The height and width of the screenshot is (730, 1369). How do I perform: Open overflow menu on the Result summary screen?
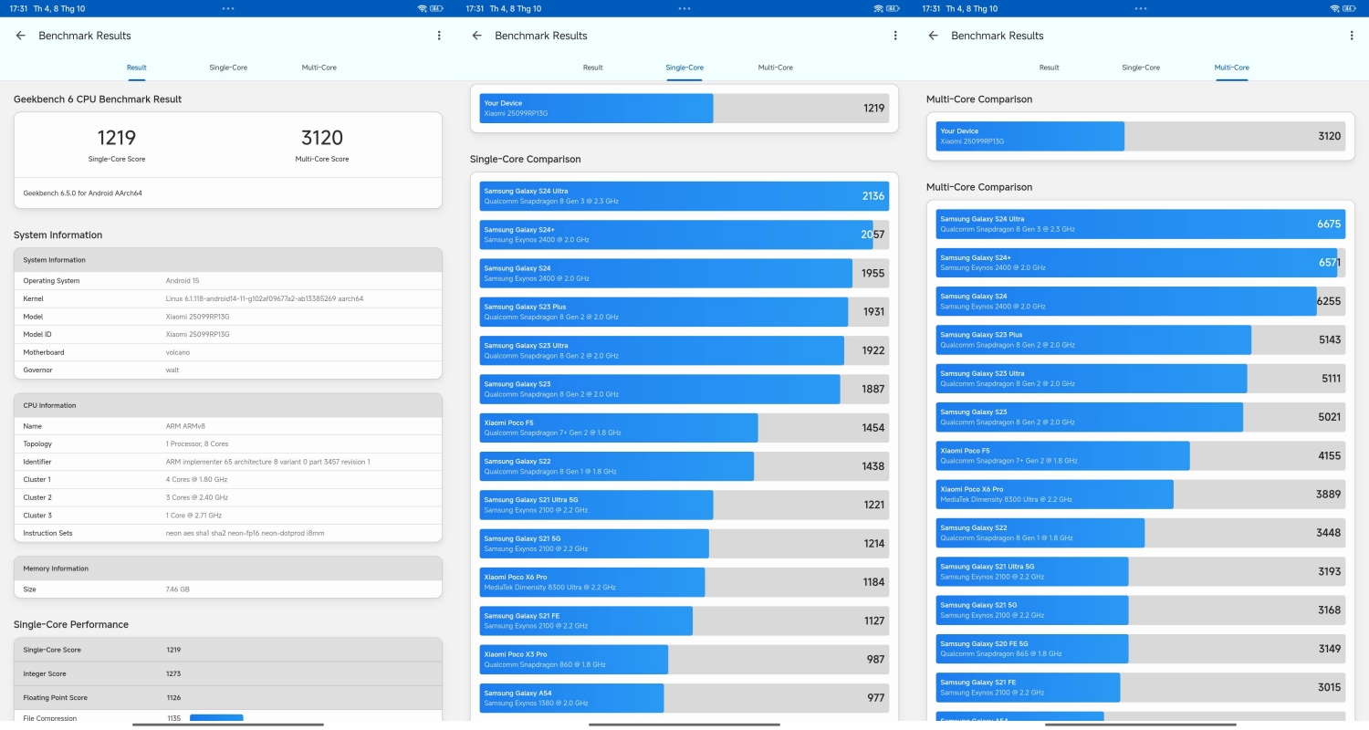tap(439, 36)
